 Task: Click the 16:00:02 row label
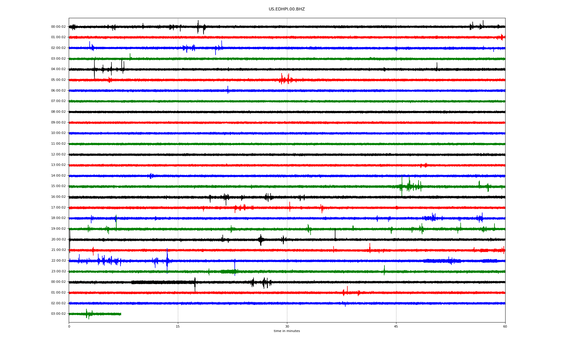[58, 197]
